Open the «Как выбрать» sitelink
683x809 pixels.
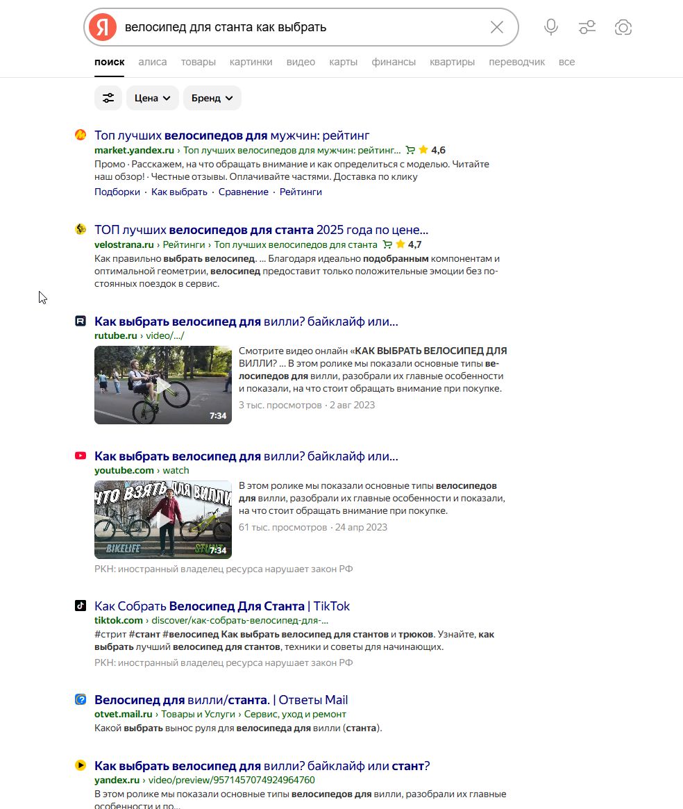pos(179,192)
